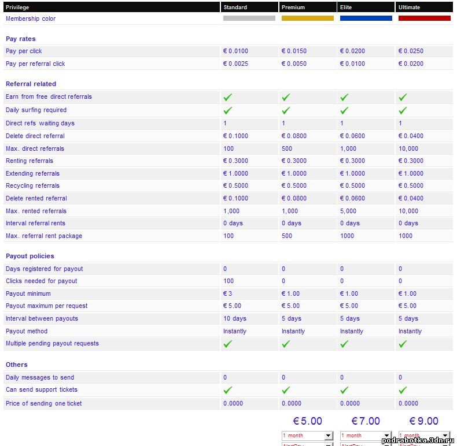Click the Interval referral rents label

35,224
